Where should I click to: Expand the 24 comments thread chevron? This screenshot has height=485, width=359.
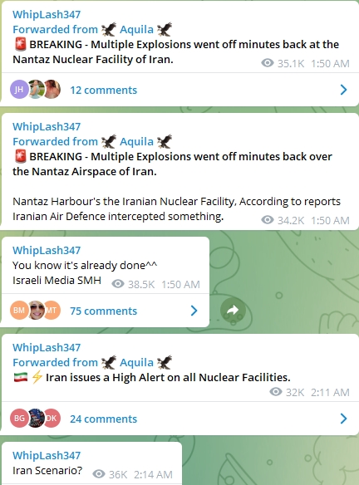click(x=343, y=419)
